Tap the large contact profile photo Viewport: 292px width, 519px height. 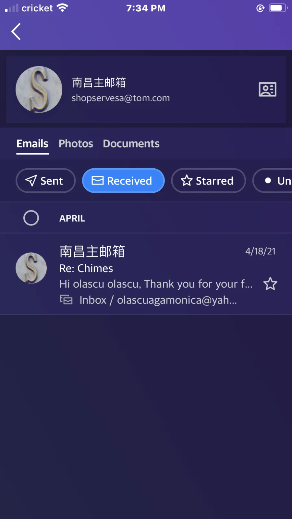pos(39,90)
